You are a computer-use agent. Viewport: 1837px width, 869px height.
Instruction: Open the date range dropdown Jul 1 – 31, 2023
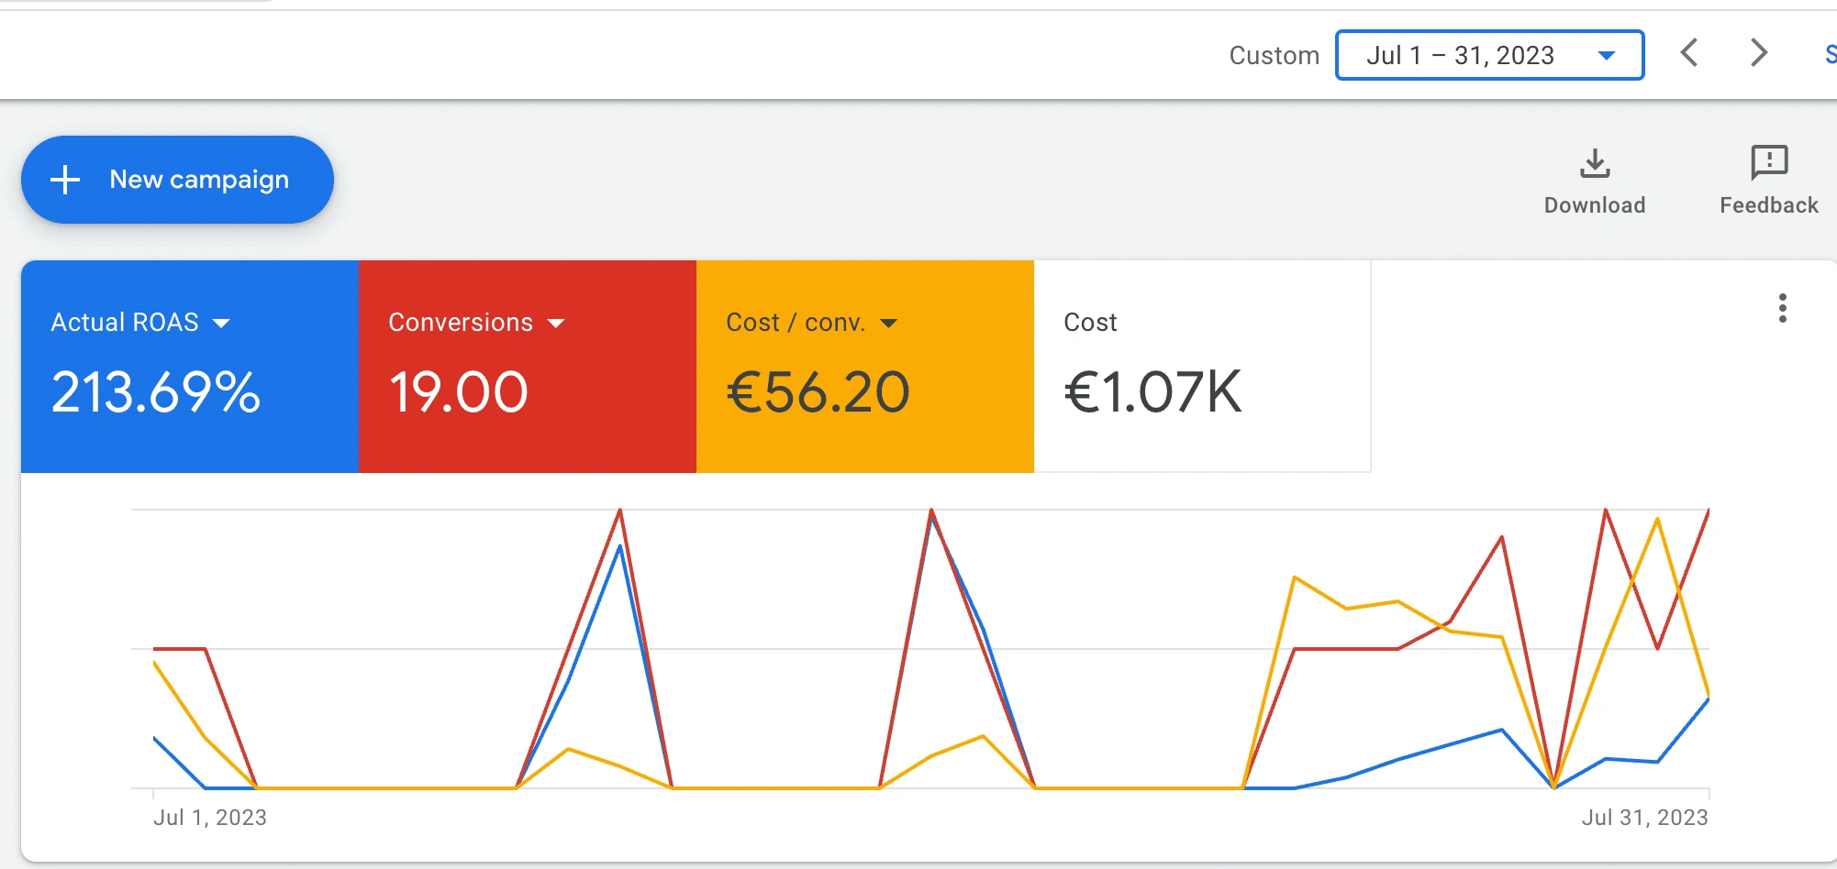click(x=1489, y=55)
